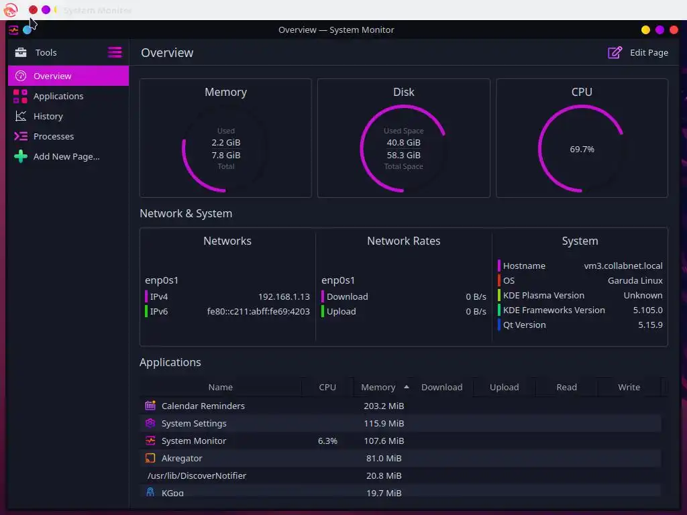Click the Edit Page button

(x=638, y=52)
